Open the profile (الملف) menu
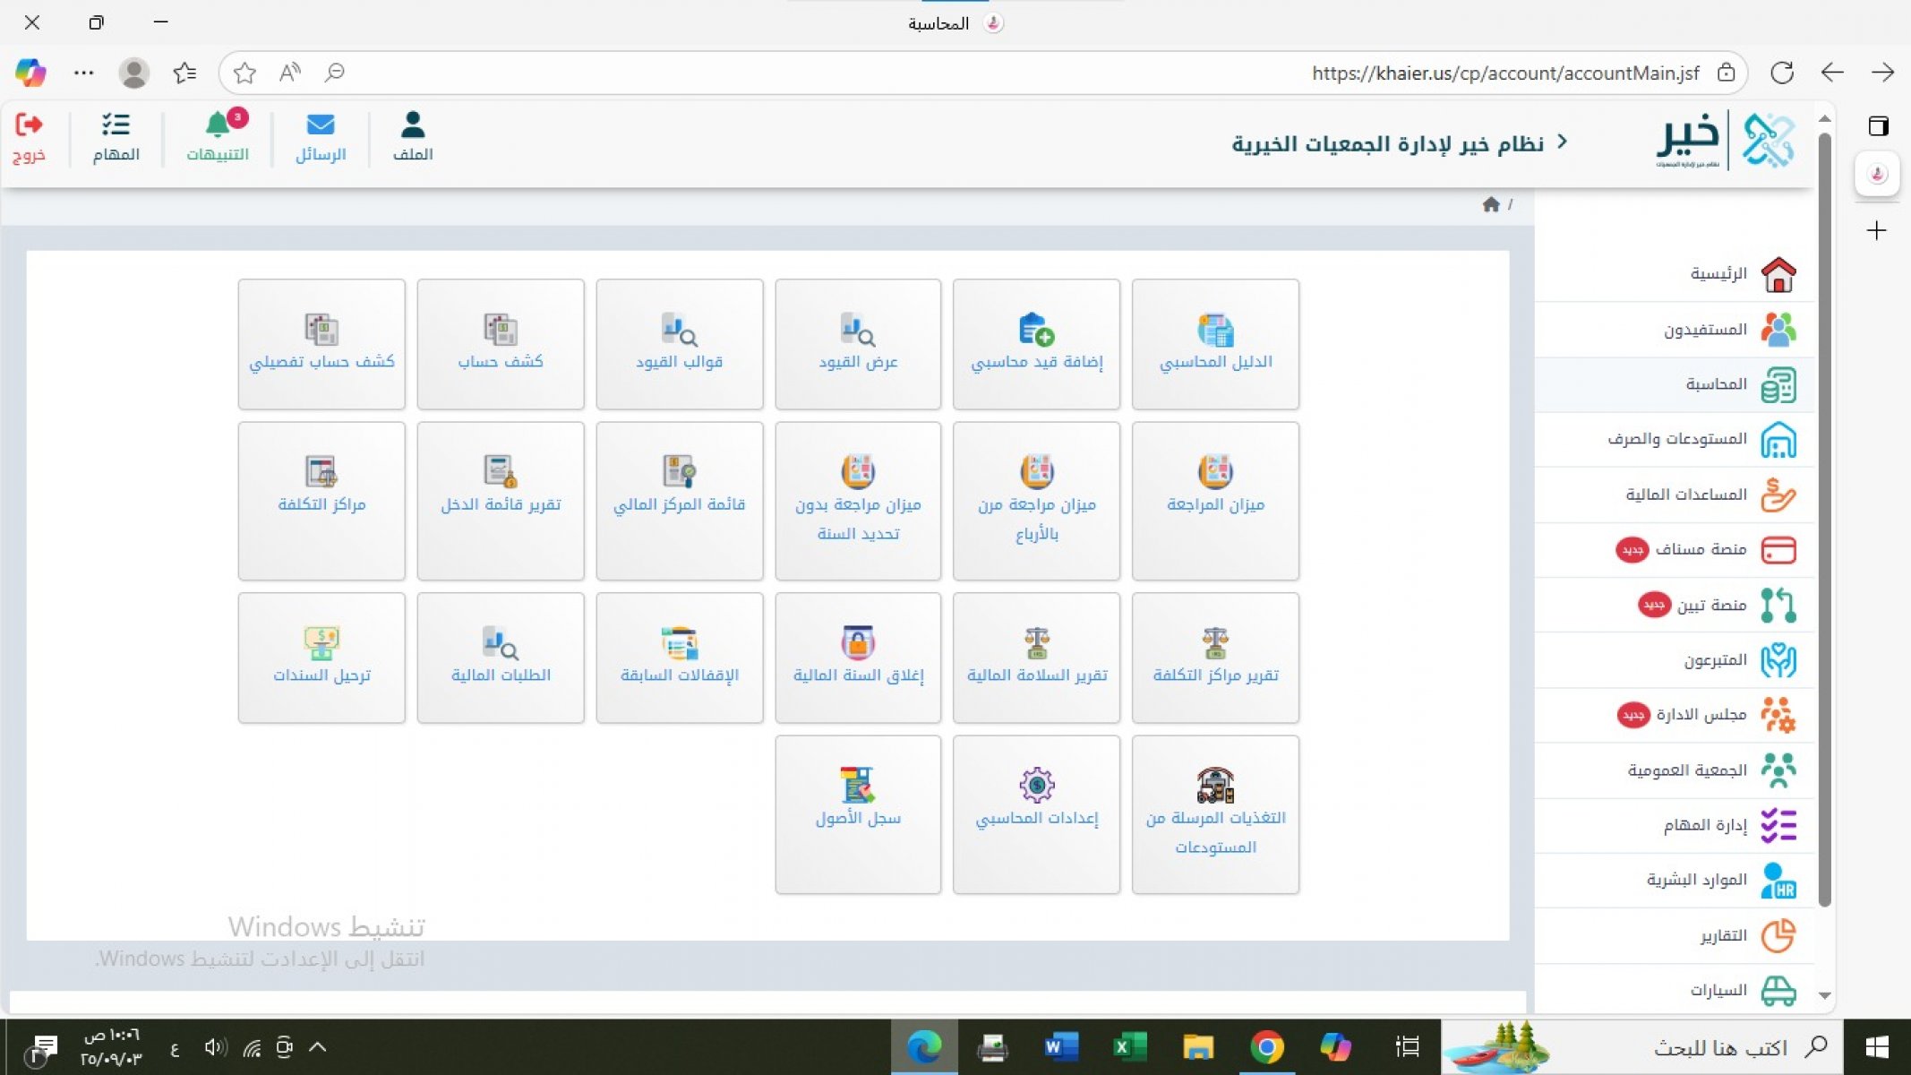Image resolution: width=1911 pixels, height=1075 pixels. point(413,137)
